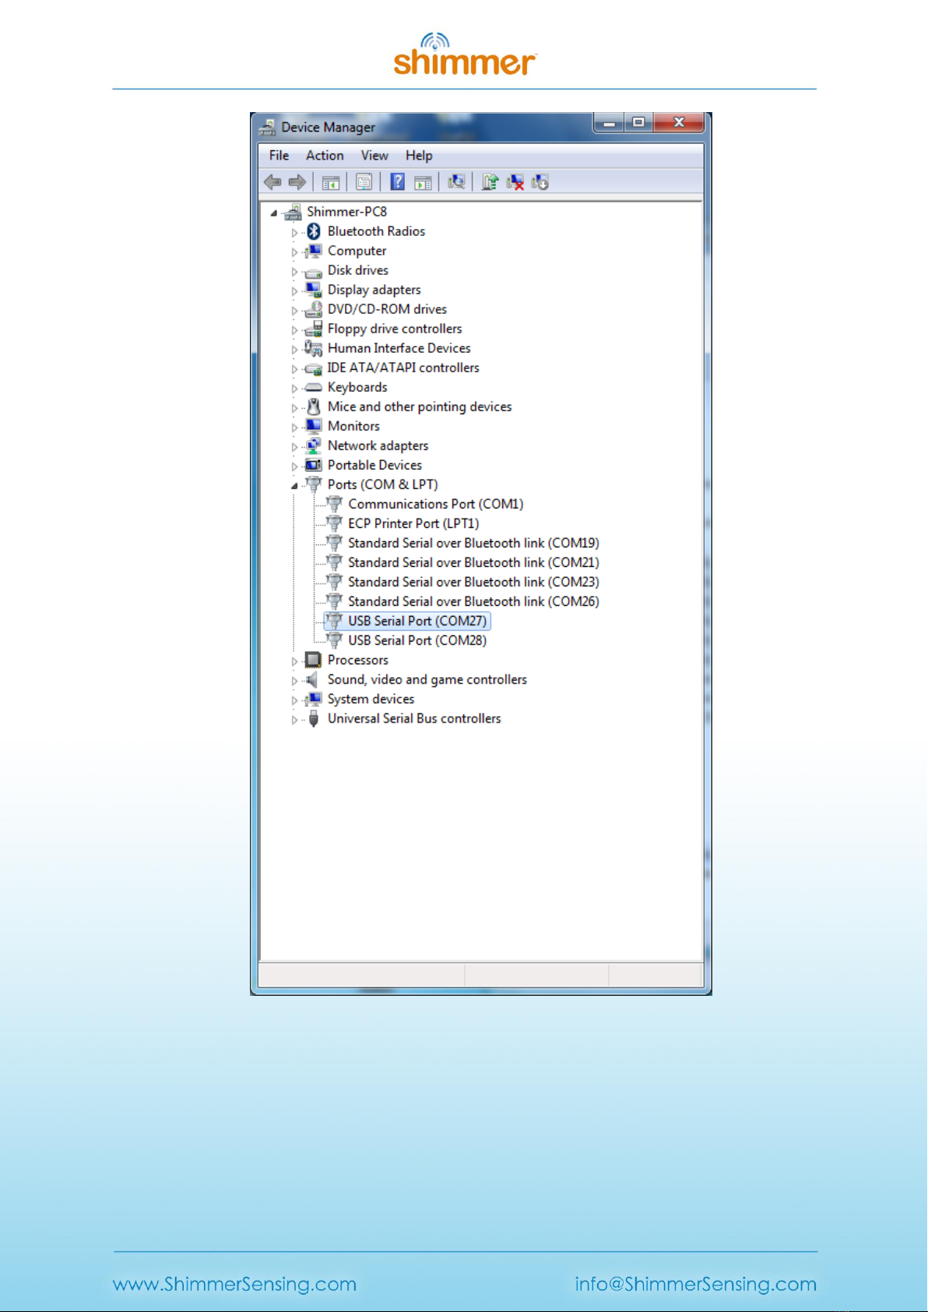Expand the System devices node

point(294,700)
